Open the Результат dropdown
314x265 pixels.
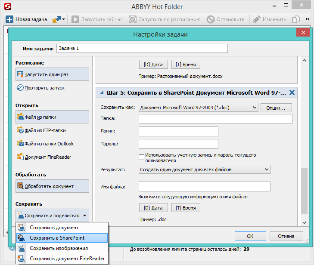coord(205,169)
